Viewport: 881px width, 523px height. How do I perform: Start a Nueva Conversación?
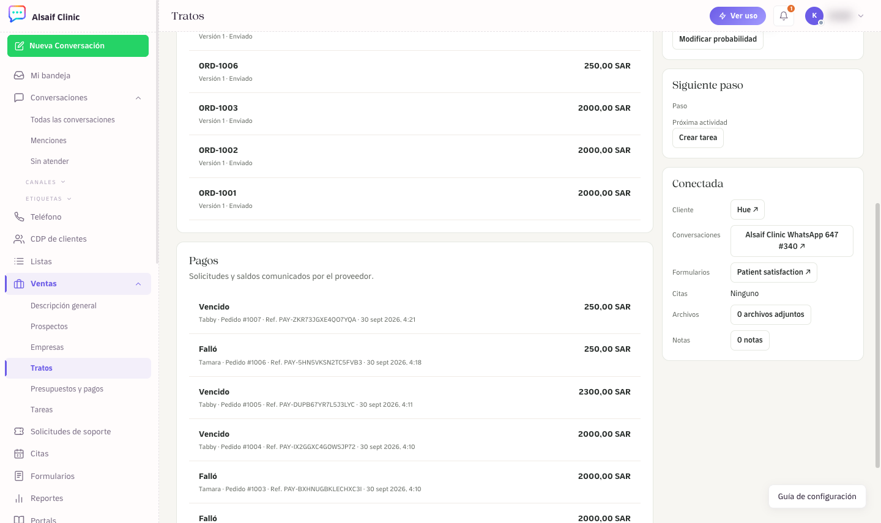[x=78, y=46]
